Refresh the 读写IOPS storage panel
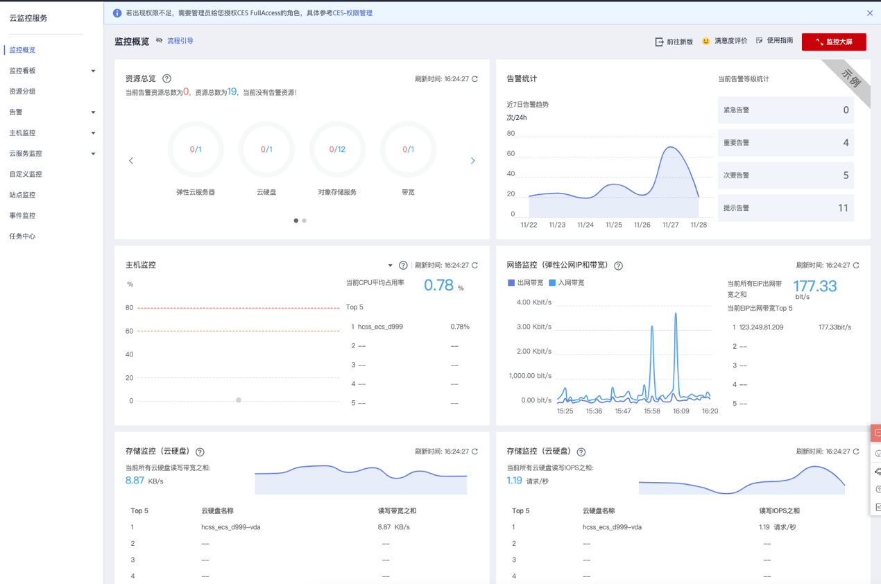The height and width of the screenshot is (584, 881). (x=857, y=452)
